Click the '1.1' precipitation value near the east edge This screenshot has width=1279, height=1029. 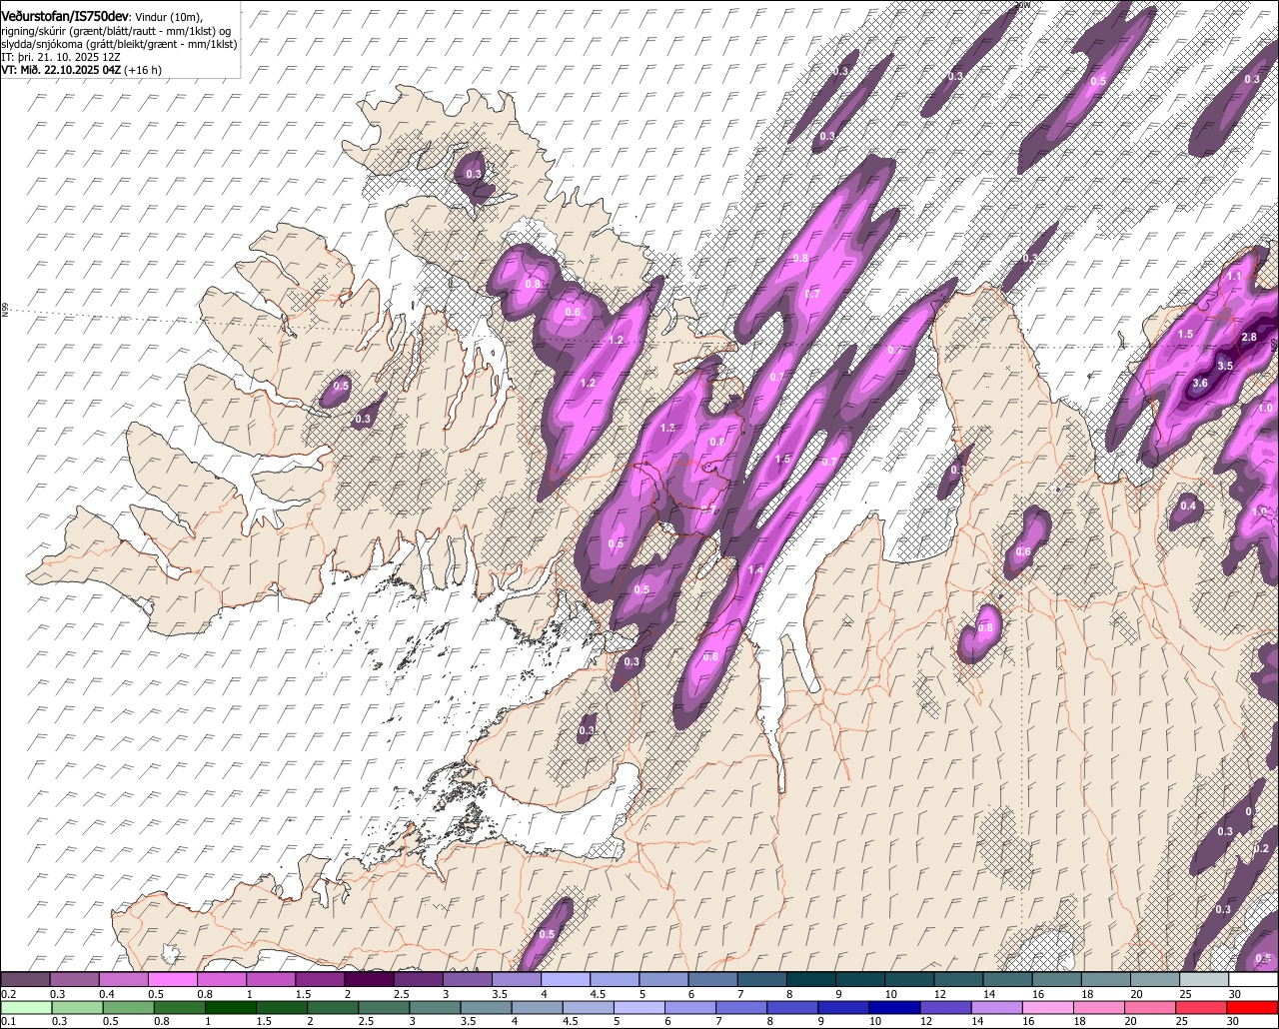(1234, 277)
